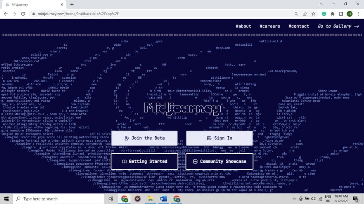The image size is (364, 204).
Task: Open File Explorer from taskbar
Action: (x=150, y=199)
